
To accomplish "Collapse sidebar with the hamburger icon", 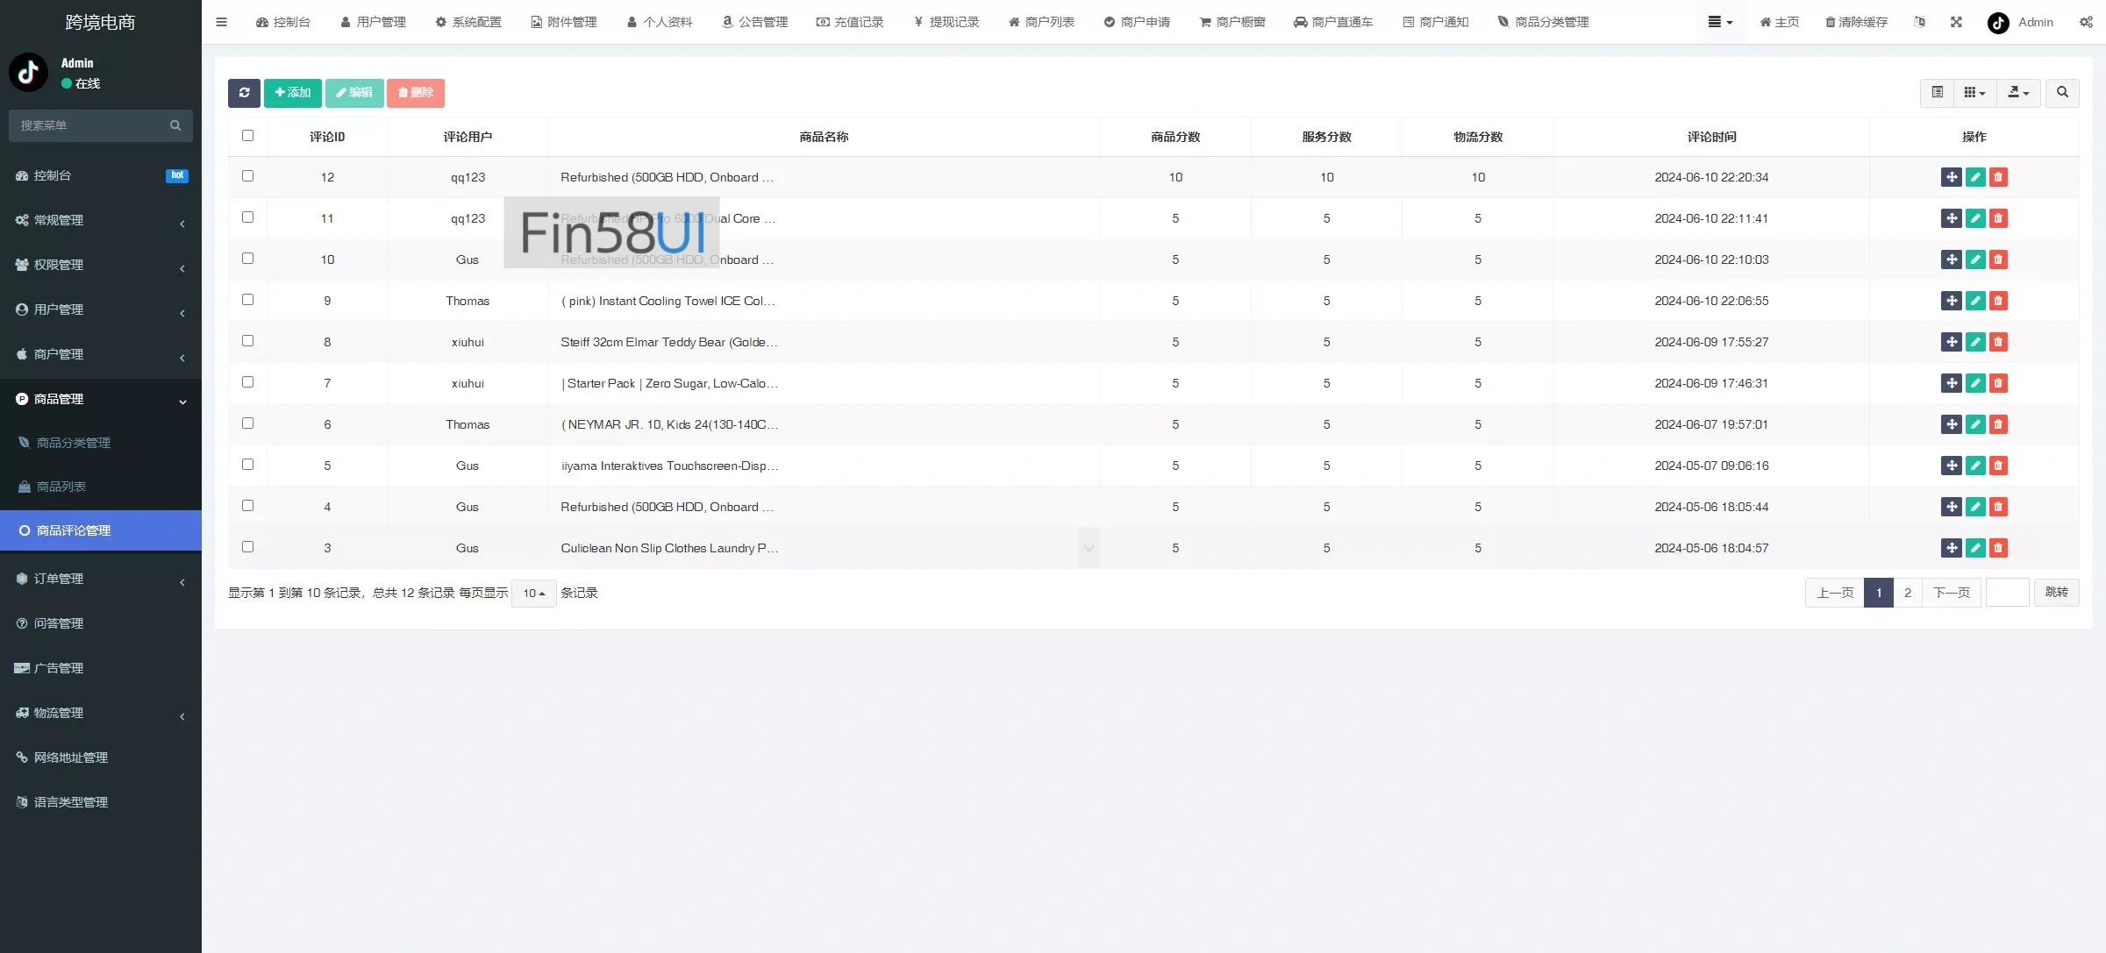I will point(222,22).
